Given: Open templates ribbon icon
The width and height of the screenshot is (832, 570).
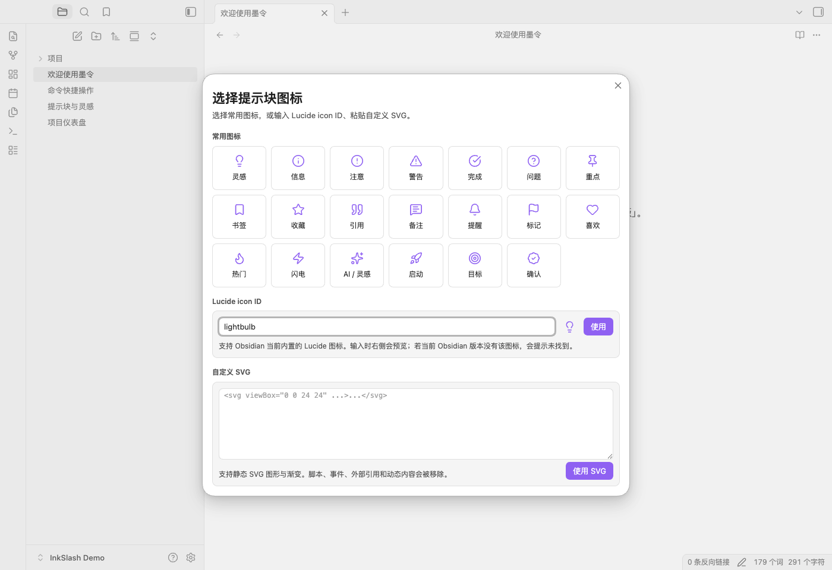Looking at the screenshot, I should pyautogui.click(x=13, y=112).
